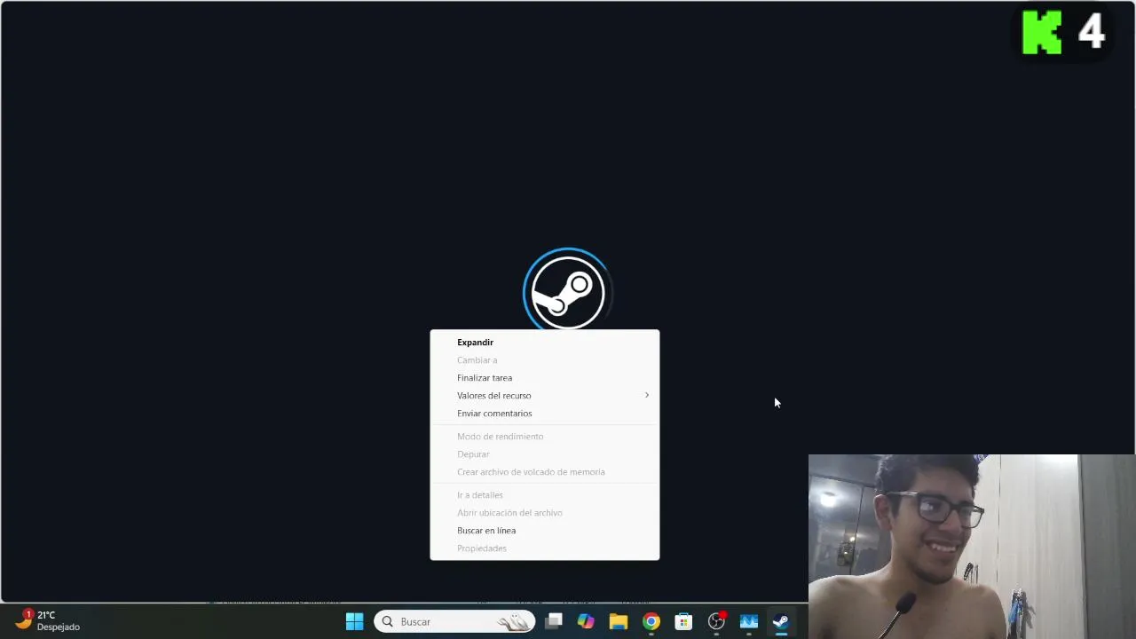Open Google Chrome from the taskbar
Viewport: 1136px width, 639px height.
click(651, 621)
